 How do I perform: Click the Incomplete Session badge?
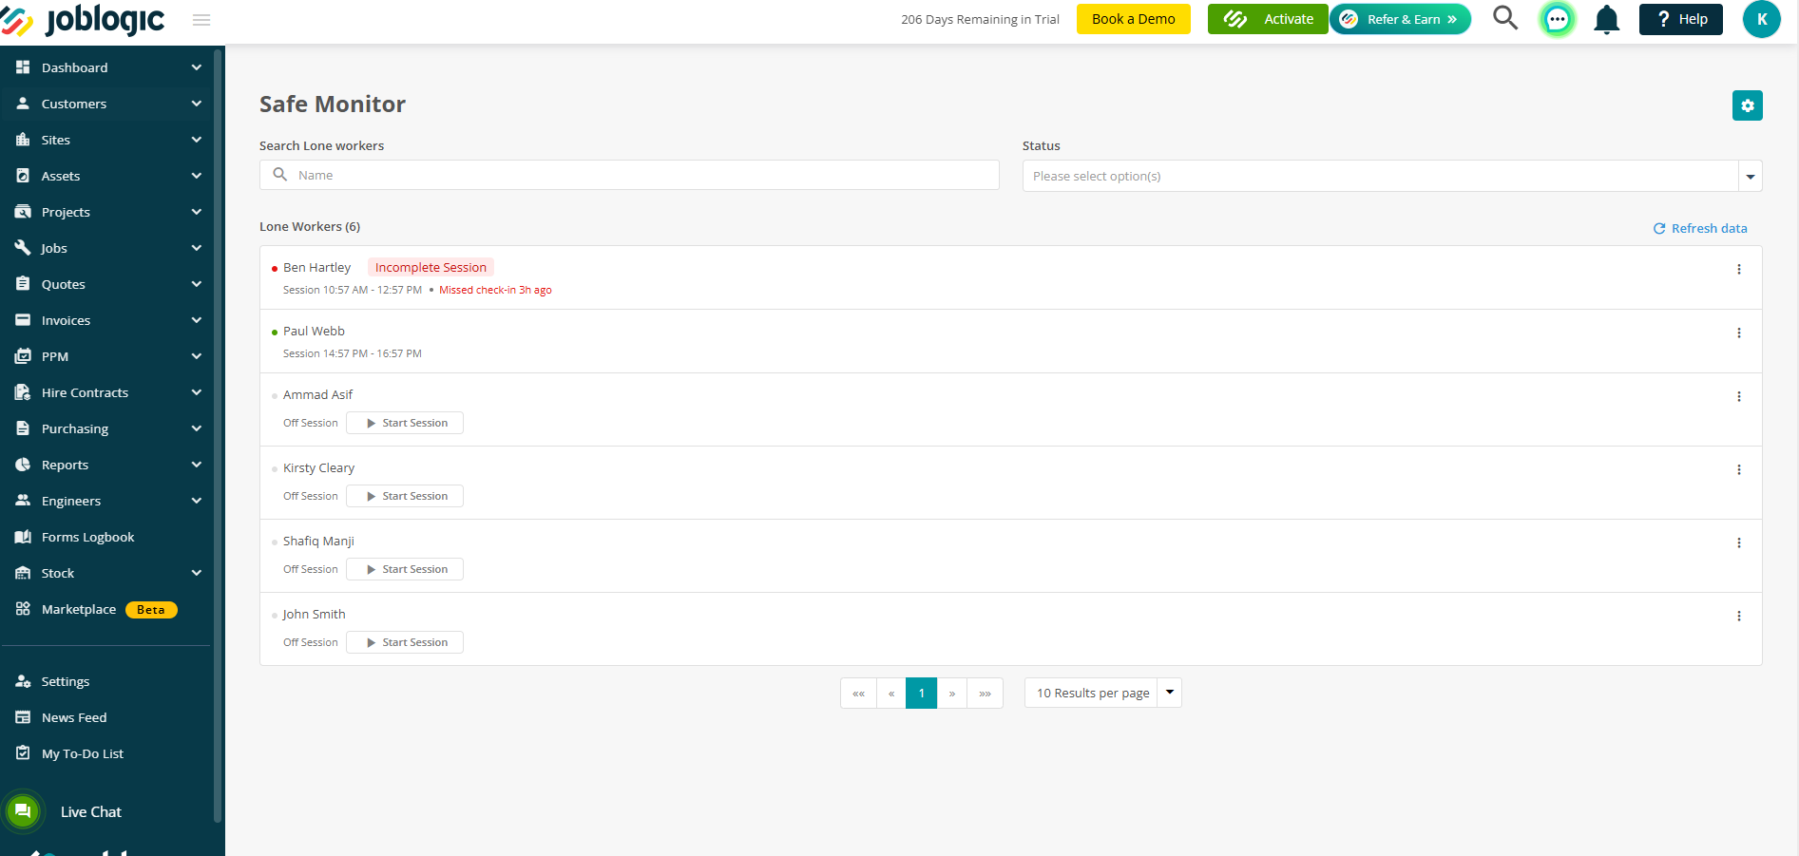click(x=431, y=267)
